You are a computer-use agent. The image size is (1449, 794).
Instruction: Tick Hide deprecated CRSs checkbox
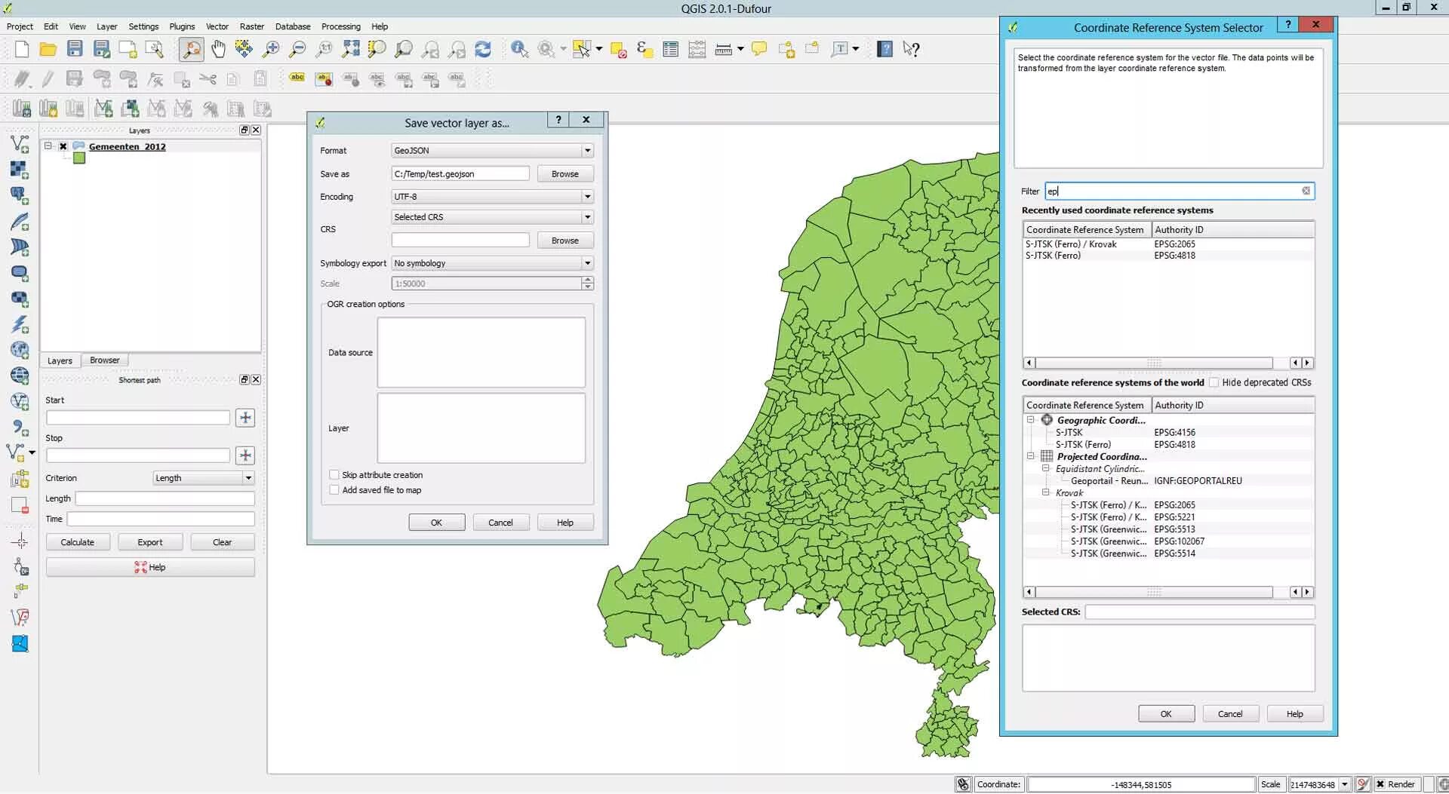point(1214,382)
